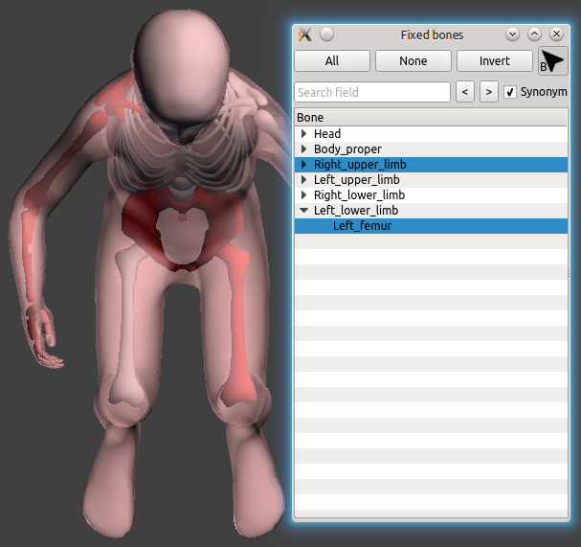Expand the Body_proper tree node
This screenshot has width=581, height=547.
[303, 149]
